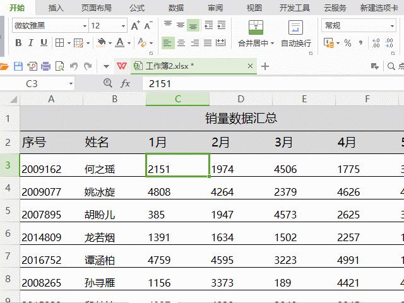The image size is (404, 303).
Task: Redo the last action
Action: pyautogui.click(x=88, y=66)
